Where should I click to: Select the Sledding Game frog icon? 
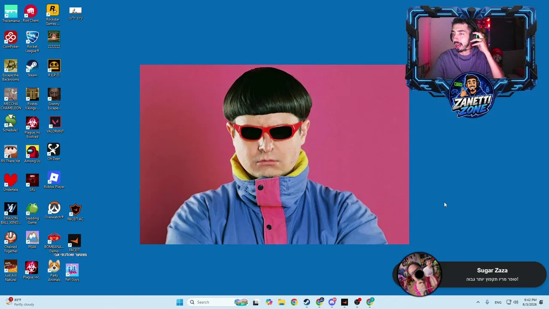(x=32, y=213)
